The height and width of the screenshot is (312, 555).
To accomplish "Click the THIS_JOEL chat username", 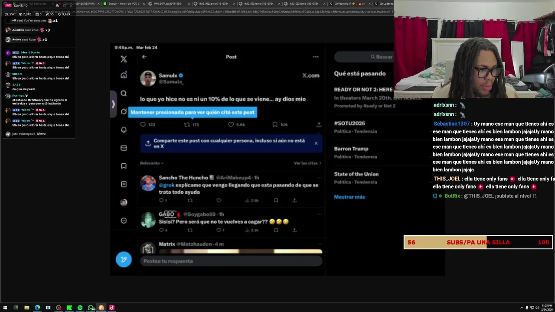I will coord(447,179).
